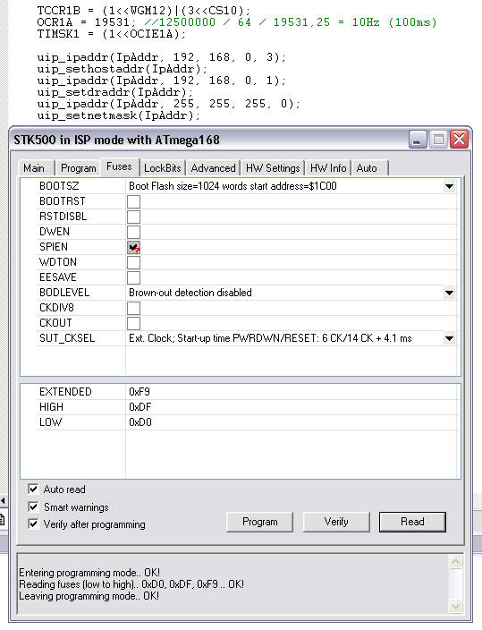This screenshot has width=482, height=630.
Task: Click the log scrollbar up arrow
Action: (x=455, y=562)
